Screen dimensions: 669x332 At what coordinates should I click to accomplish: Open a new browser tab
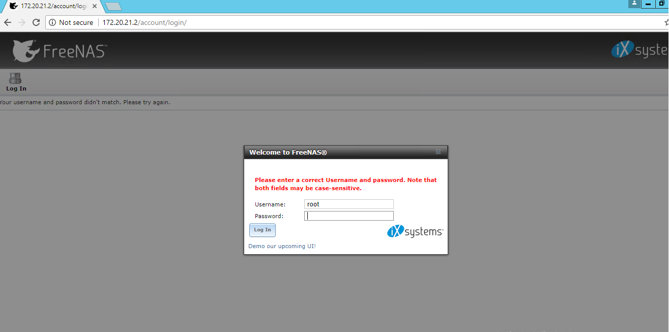click(113, 6)
